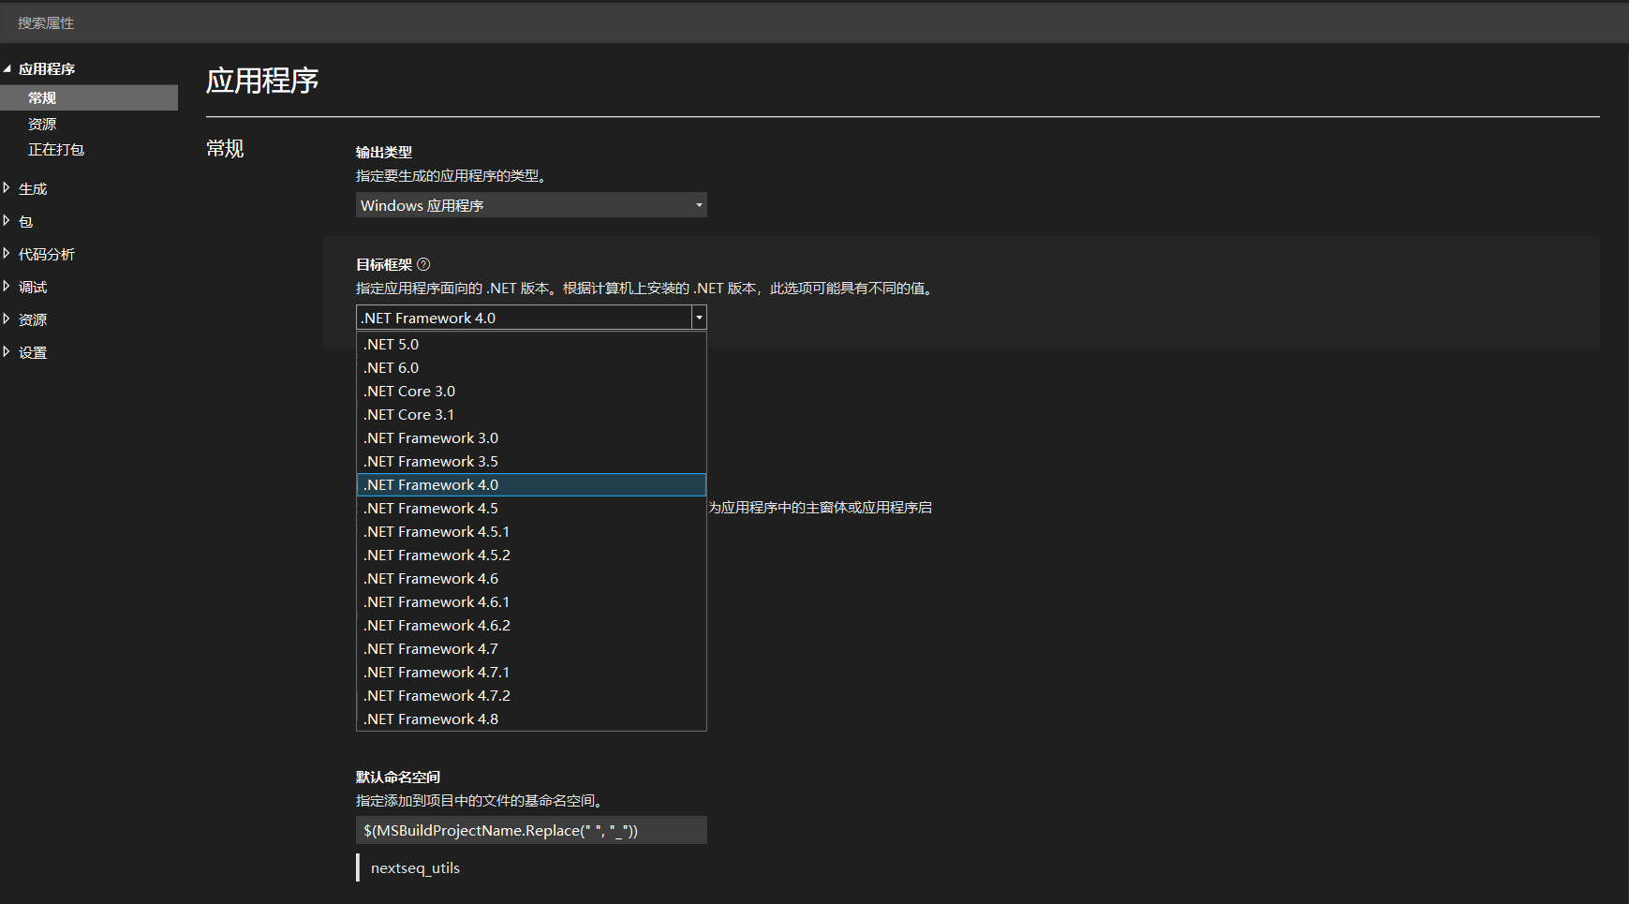Choose .NET 5.0 from the list
Screen dimensions: 1629x904
(x=531, y=345)
